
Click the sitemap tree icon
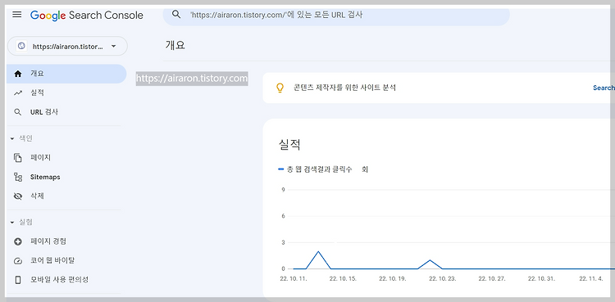(x=18, y=177)
